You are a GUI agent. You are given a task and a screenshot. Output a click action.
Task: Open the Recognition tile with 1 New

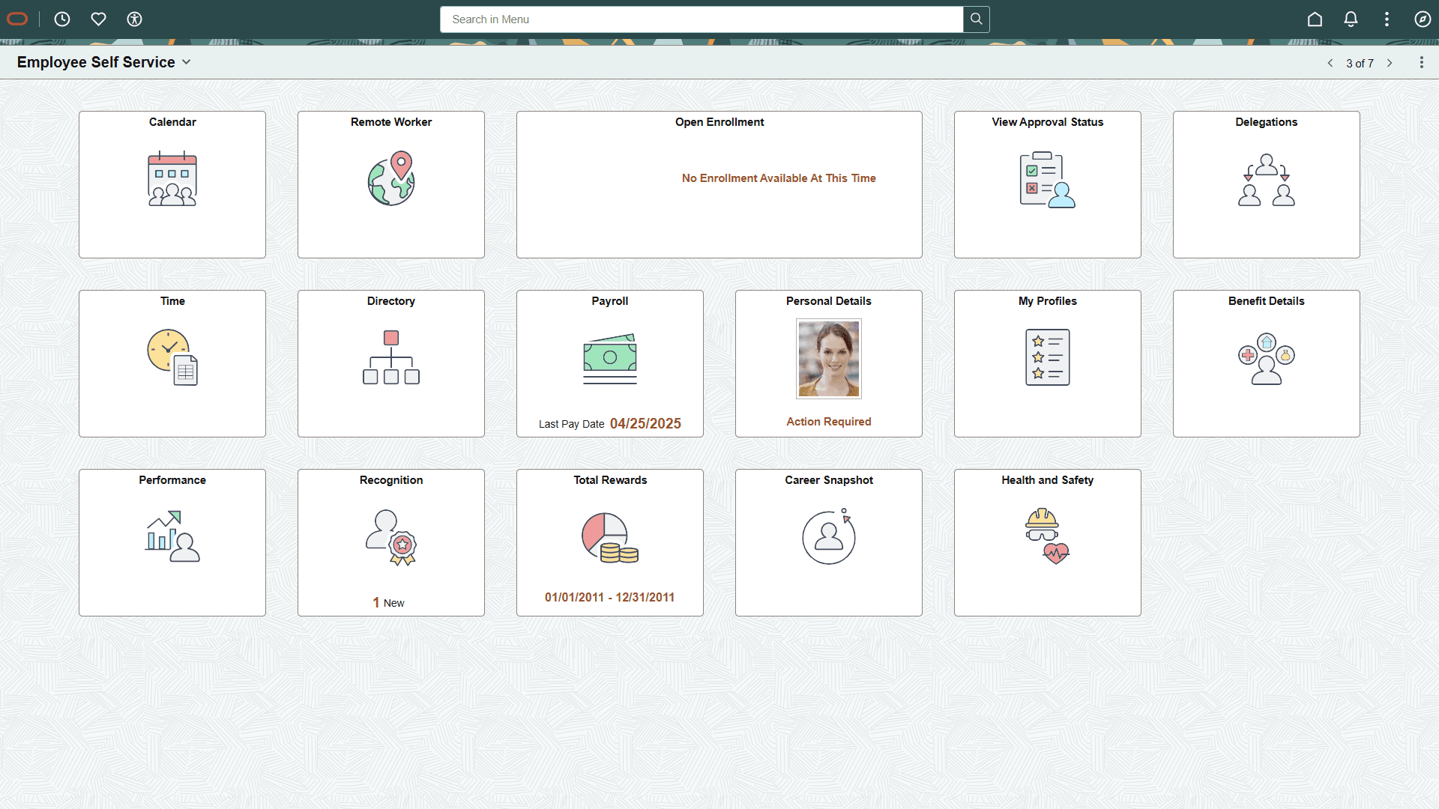[x=390, y=542]
